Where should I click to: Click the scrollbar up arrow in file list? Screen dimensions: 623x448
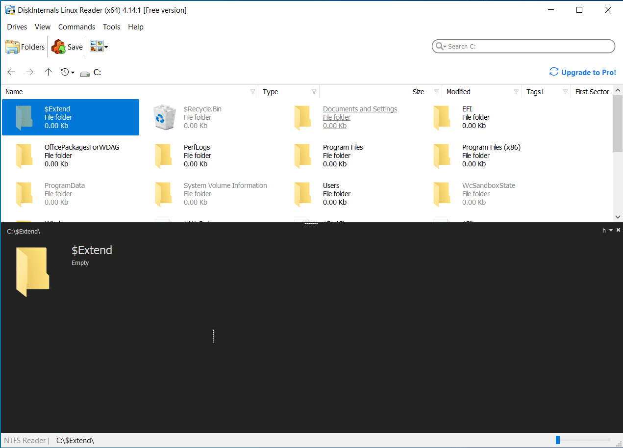[618, 91]
